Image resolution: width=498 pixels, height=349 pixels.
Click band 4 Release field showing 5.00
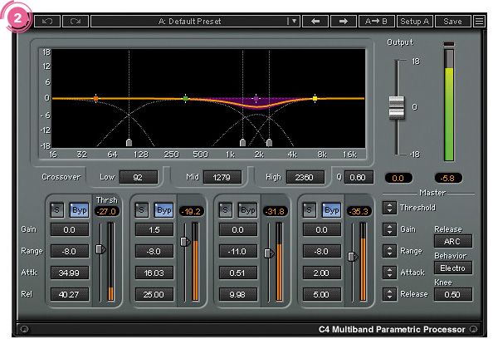(x=322, y=294)
